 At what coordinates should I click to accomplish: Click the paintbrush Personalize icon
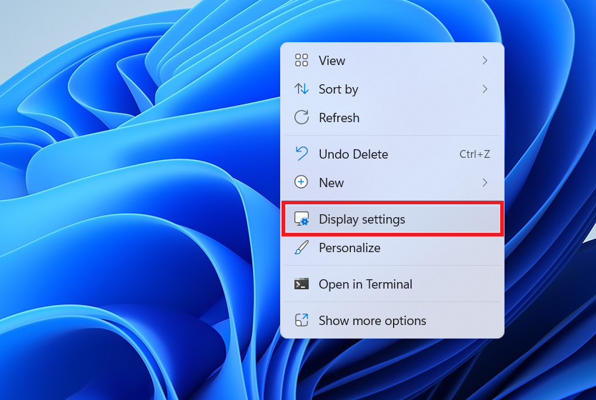pos(302,248)
